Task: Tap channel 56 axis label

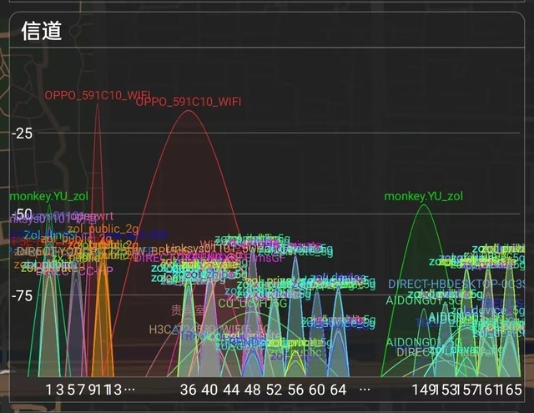Action: coord(295,390)
